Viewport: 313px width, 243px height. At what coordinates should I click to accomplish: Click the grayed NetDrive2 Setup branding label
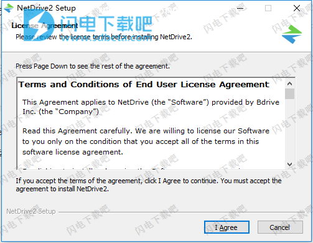point(31,211)
